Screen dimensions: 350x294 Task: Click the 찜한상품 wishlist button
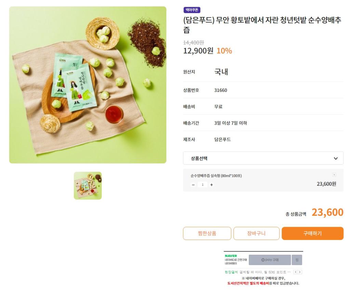pos(207,234)
